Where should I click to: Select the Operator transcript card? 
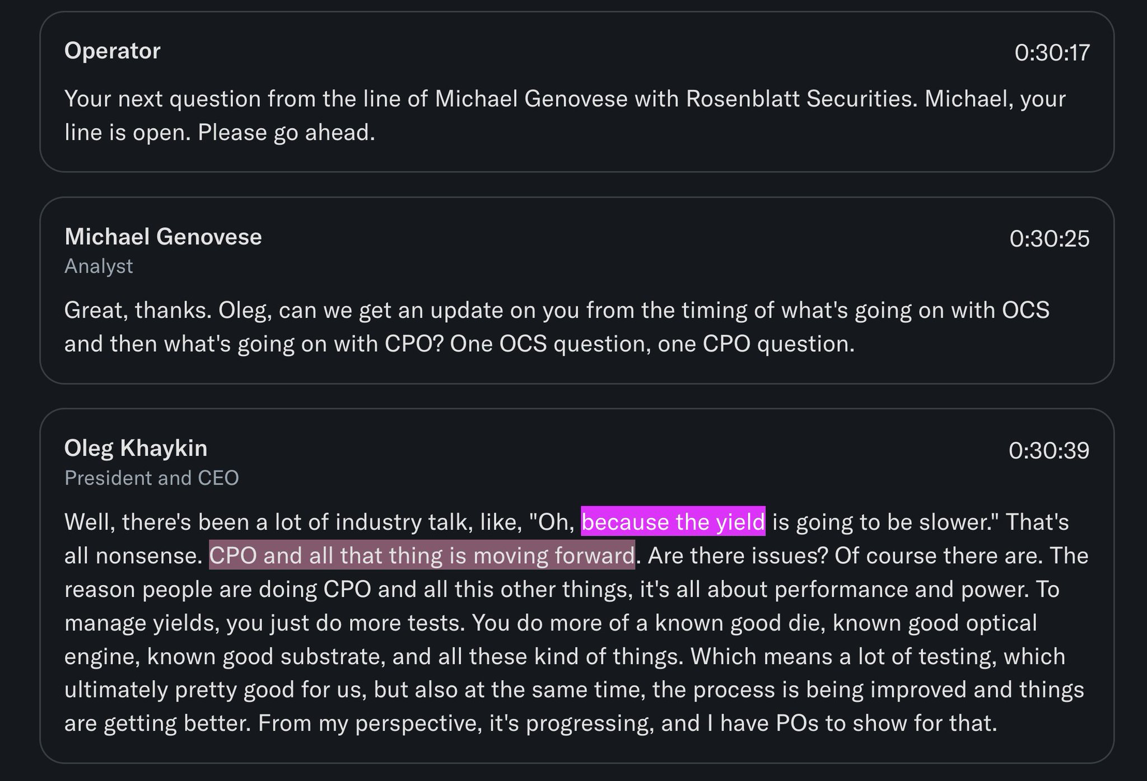click(577, 92)
